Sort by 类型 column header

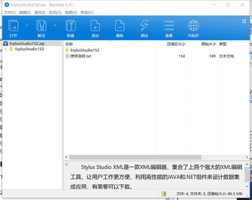[x=223, y=44]
